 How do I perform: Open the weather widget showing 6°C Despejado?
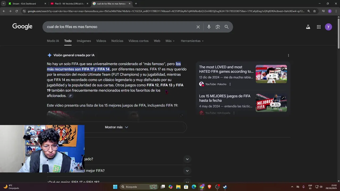[11, 187]
